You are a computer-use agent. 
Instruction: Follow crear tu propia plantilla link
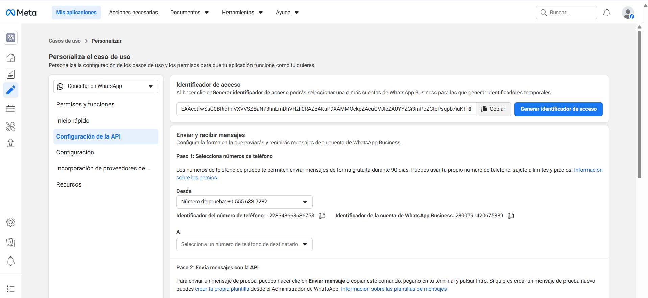222,289
